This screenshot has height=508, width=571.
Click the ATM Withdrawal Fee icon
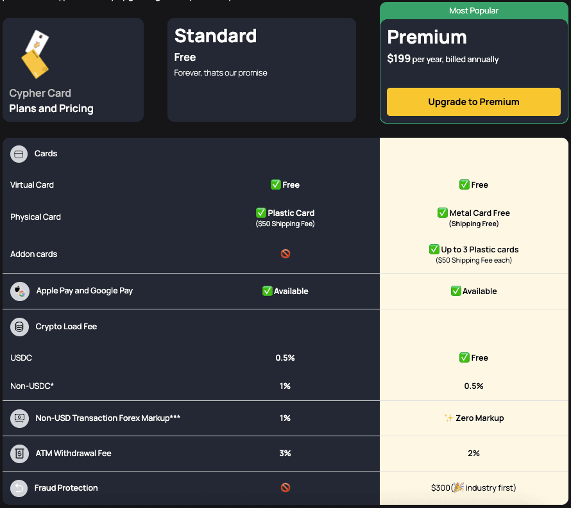[x=20, y=454]
